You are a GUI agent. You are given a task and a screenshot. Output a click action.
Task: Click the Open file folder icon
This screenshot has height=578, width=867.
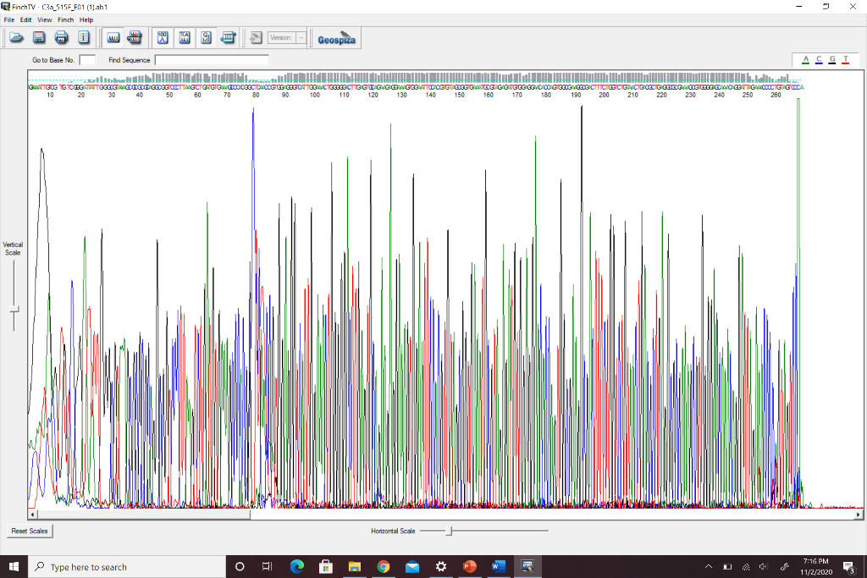tap(16, 37)
